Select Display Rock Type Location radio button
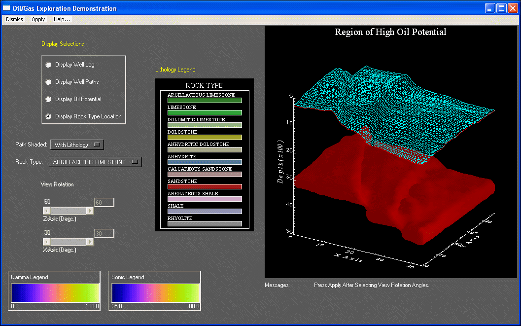The width and height of the screenshot is (521, 326). click(48, 116)
